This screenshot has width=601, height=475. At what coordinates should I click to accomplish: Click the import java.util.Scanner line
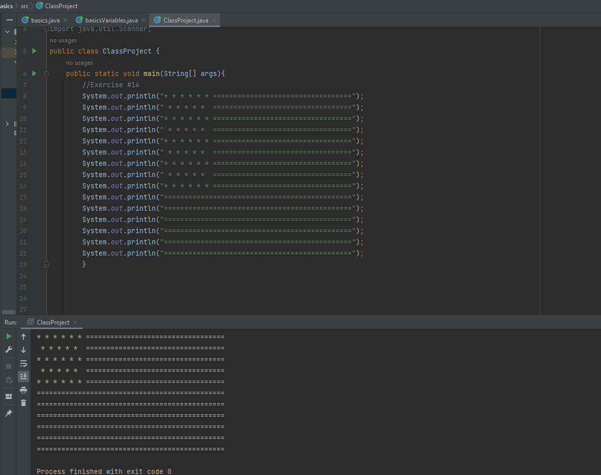(101, 29)
